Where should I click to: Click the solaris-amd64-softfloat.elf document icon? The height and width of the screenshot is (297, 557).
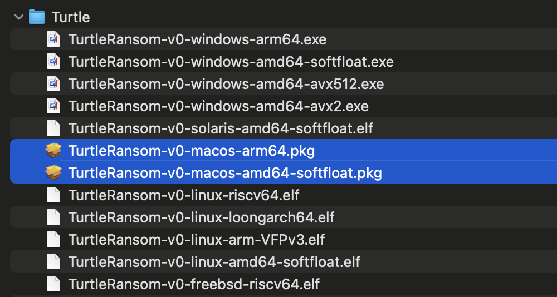point(53,128)
